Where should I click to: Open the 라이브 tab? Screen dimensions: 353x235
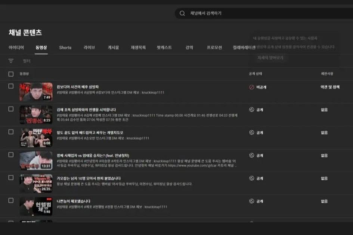click(89, 48)
